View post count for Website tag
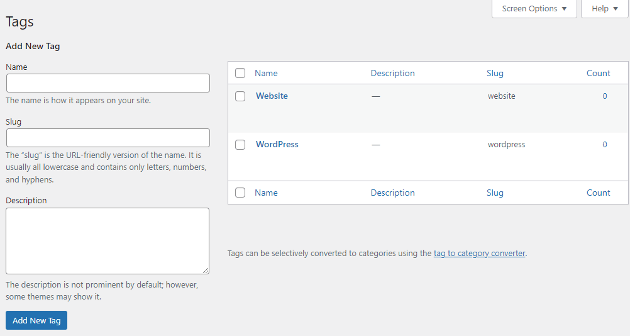630x336 pixels. (605, 96)
